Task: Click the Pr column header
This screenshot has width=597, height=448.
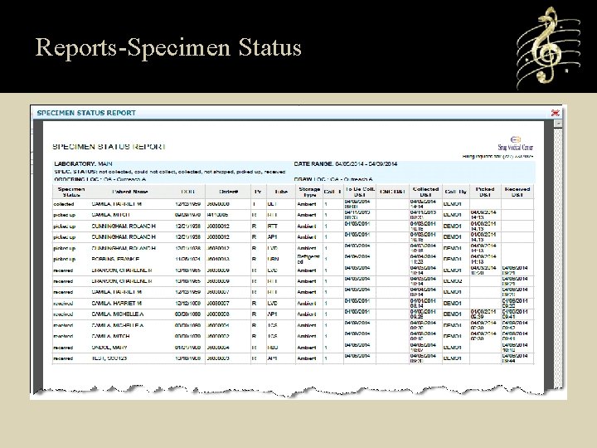Action: coord(258,192)
